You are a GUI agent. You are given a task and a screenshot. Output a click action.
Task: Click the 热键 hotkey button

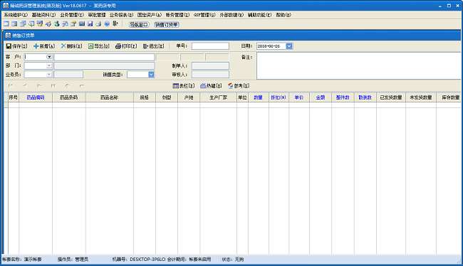pos(211,85)
